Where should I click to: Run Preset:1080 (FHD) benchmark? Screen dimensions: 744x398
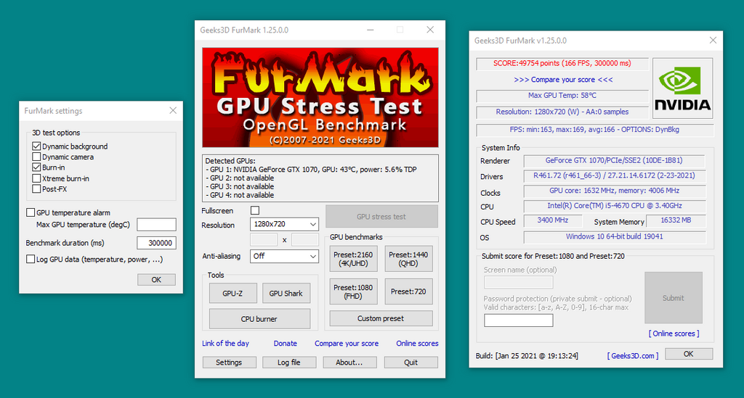click(354, 291)
